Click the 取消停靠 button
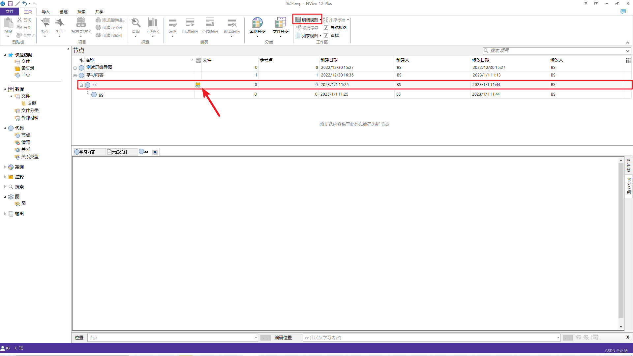Screen dimensions: 633x356 (x=307, y=28)
